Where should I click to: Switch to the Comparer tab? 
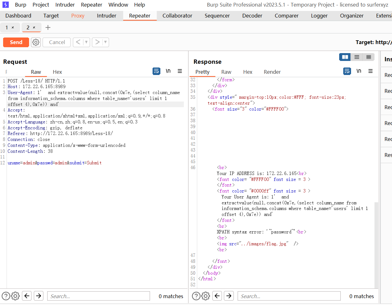point(287,16)
